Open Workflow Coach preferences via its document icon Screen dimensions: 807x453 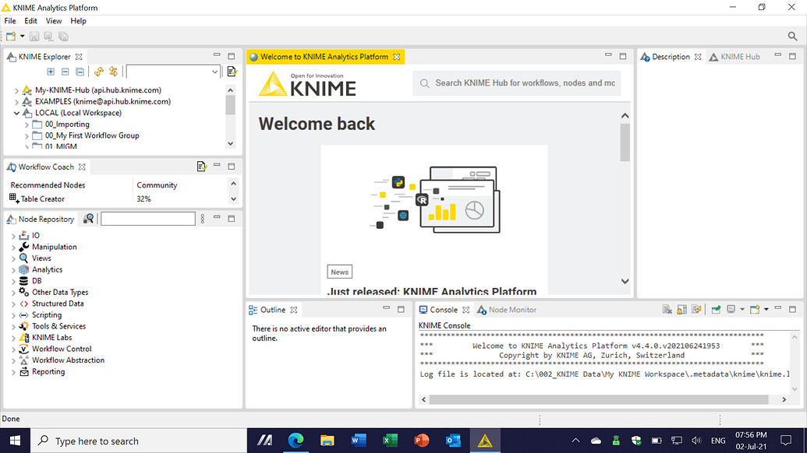click(x=201, y=166)
